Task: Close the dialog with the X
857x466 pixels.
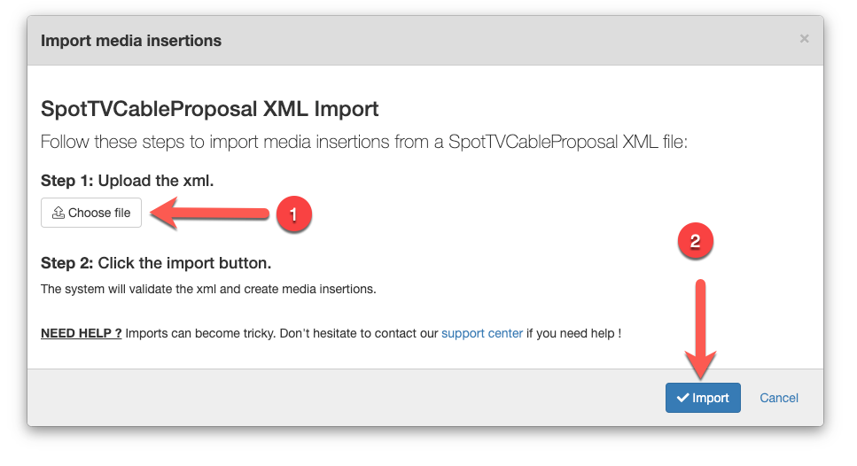Action: [804, 39]
